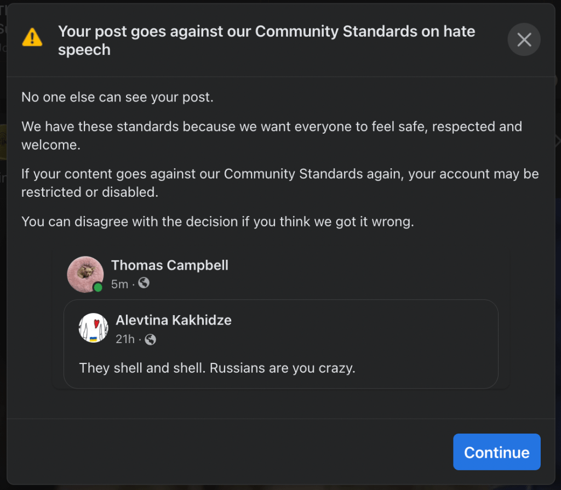
Task: Click the 'You can disagree with the decision' line
Action: click(217, 221)
